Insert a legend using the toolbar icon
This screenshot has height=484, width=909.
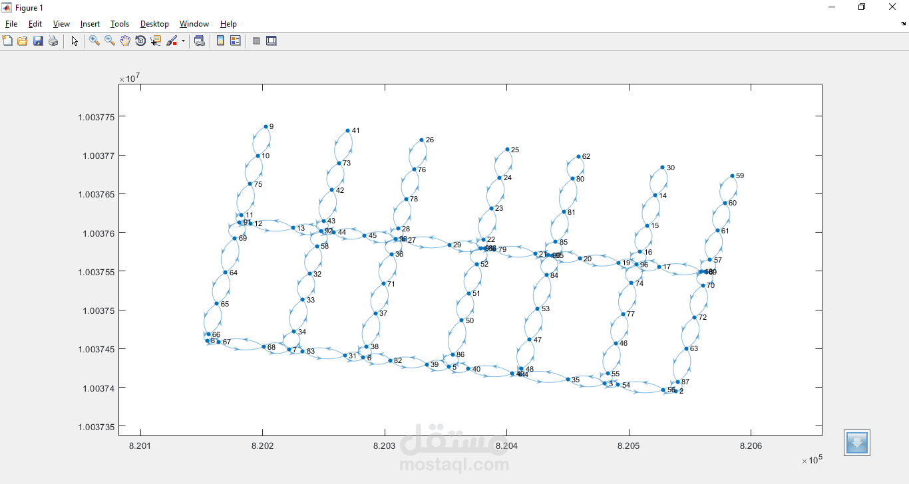(235, 41)
